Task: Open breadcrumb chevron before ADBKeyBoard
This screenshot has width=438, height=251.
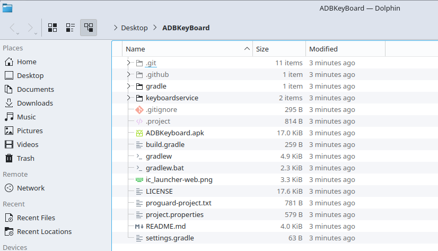Action: (155, 28)
